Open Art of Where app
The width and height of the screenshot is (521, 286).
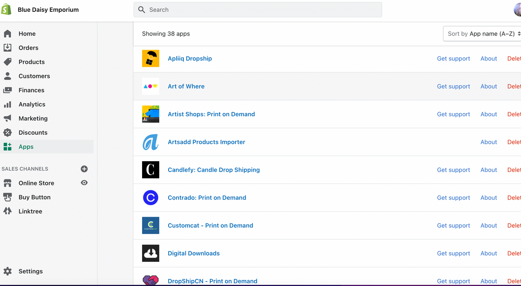(186, 86)
